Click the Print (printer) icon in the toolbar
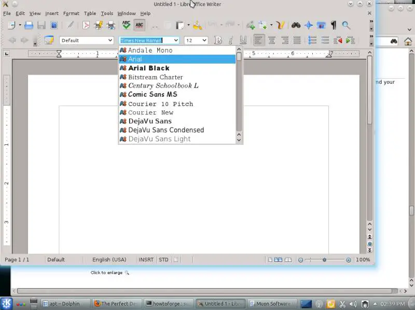 tap(29, 25)
